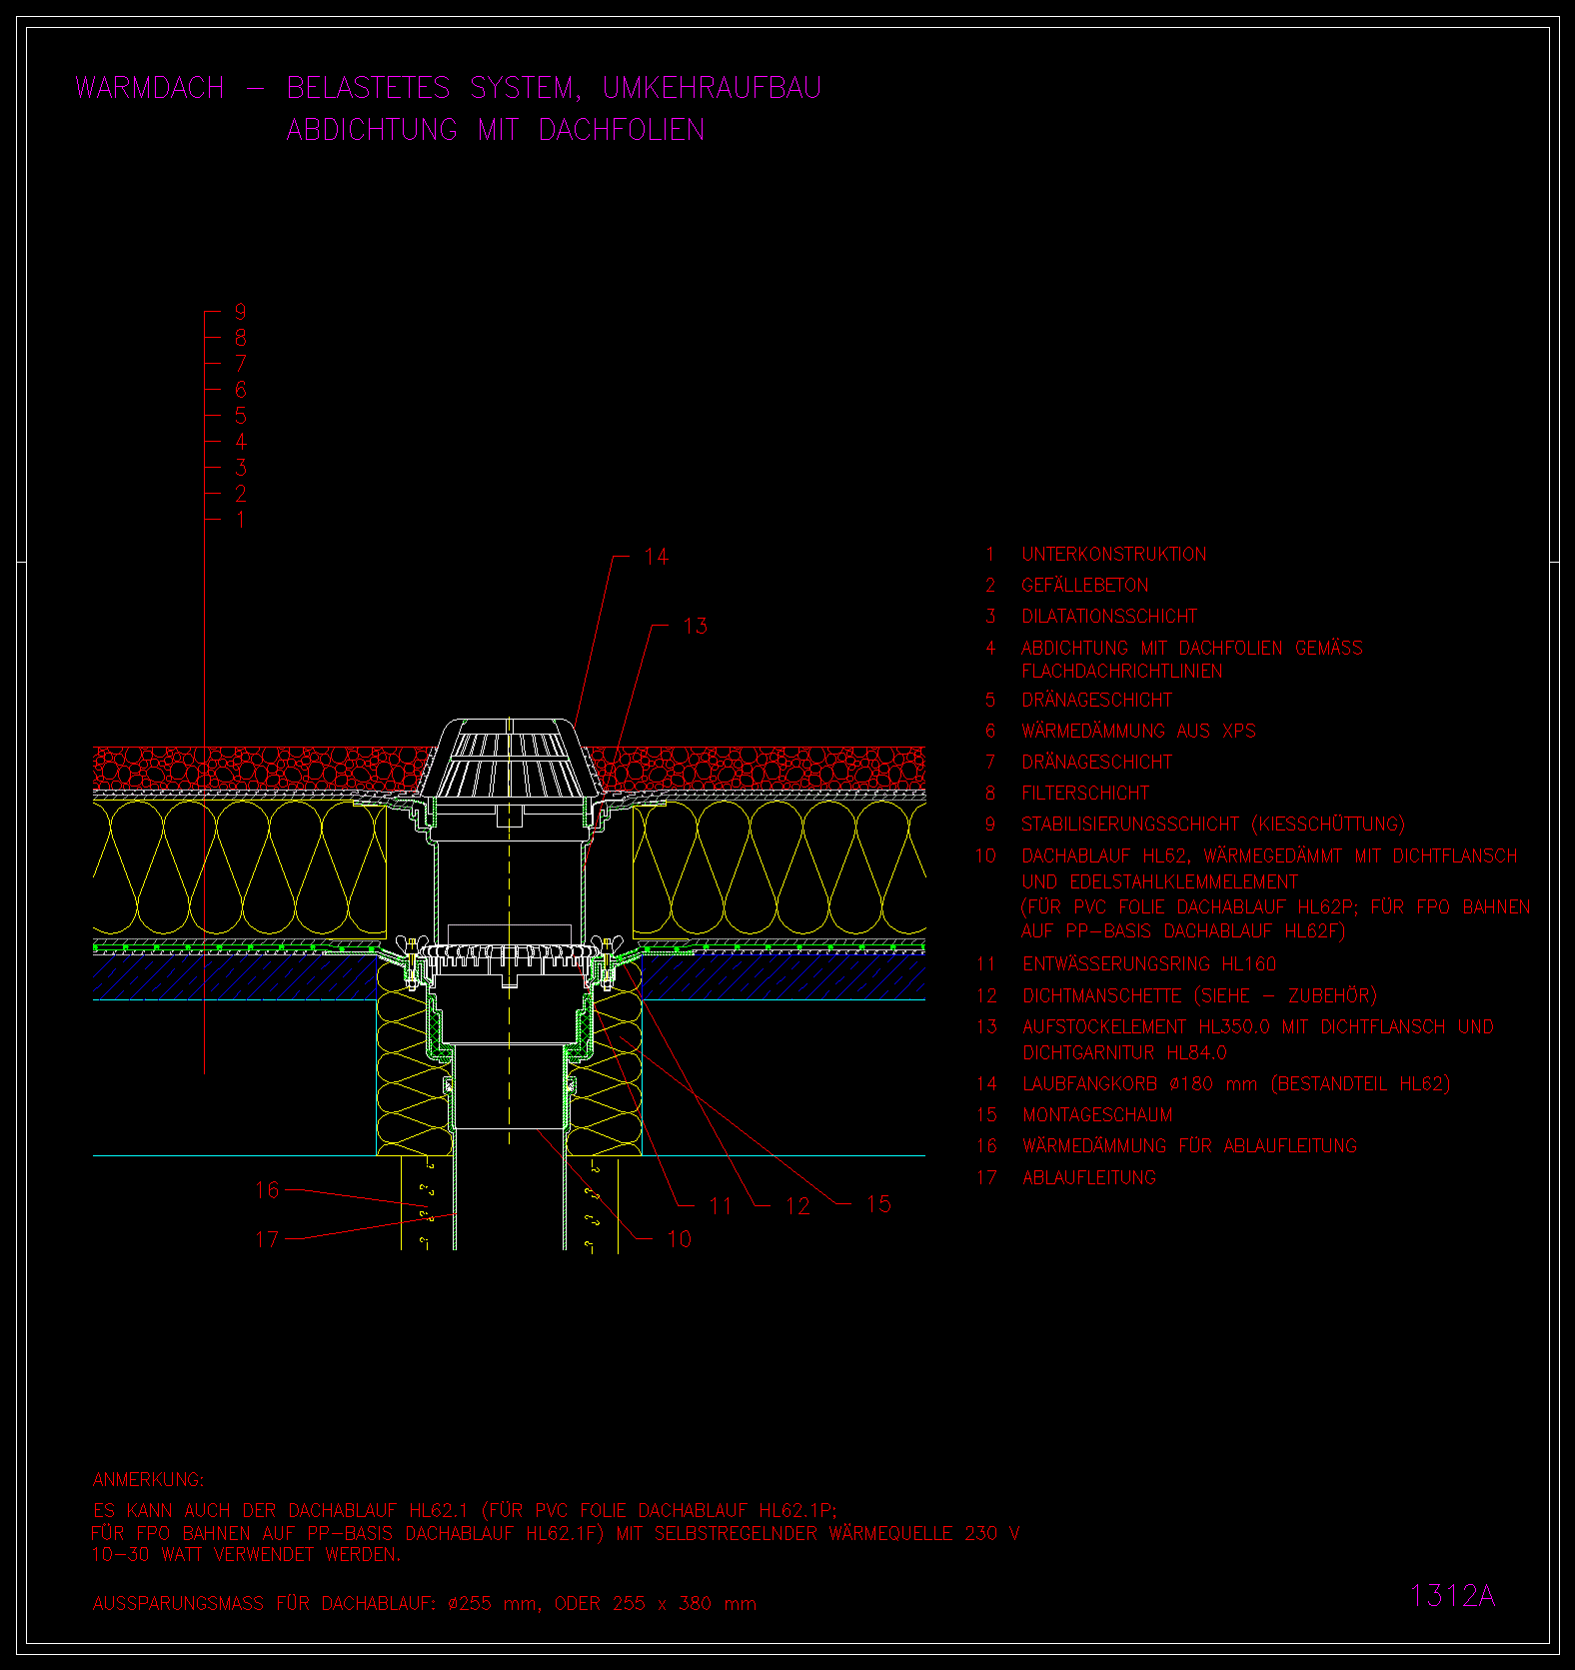This screenshot has height=1670, width=1575.
Task: Click the title line 'WARMDACH – BELASTETES SYSTEM, UMKEHRAUFBAU'
Action: pos(448,88)
